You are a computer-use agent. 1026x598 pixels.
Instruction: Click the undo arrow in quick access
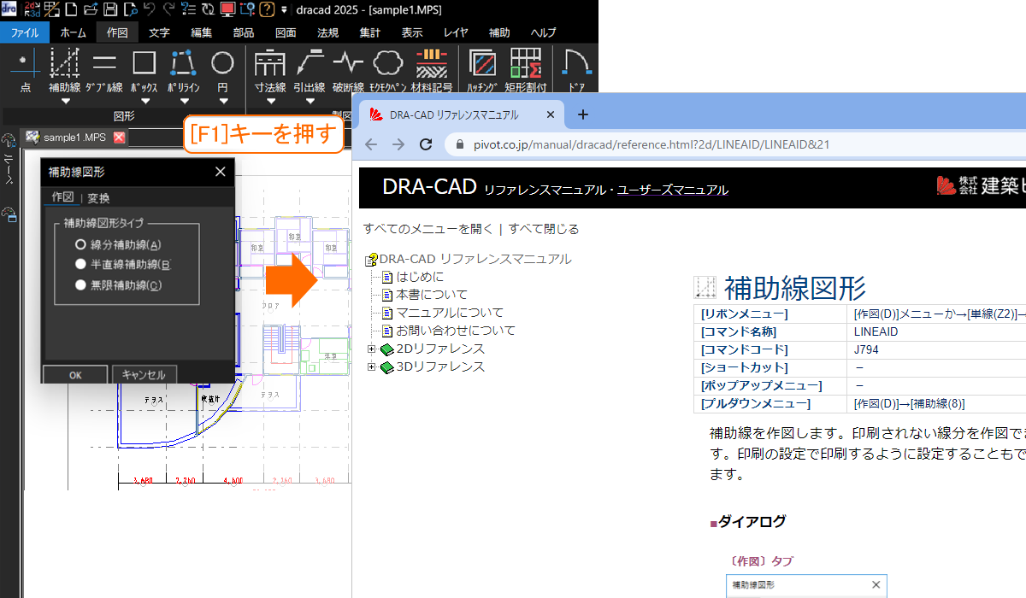[150, 10]
